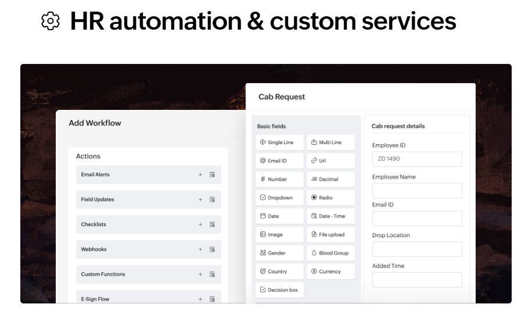Click the Employee ID input box
The height and width of the screenshot is (311, 532).
[417, 159]
